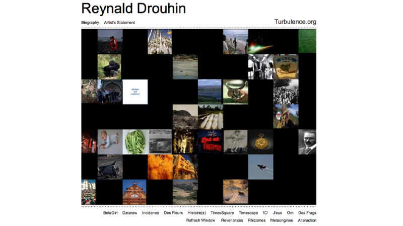Select the green leaf texture thumbnail

click(307, 41)
